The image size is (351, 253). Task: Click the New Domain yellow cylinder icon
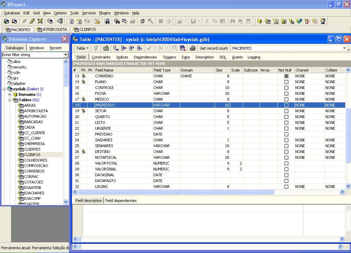tap(259, 21)
